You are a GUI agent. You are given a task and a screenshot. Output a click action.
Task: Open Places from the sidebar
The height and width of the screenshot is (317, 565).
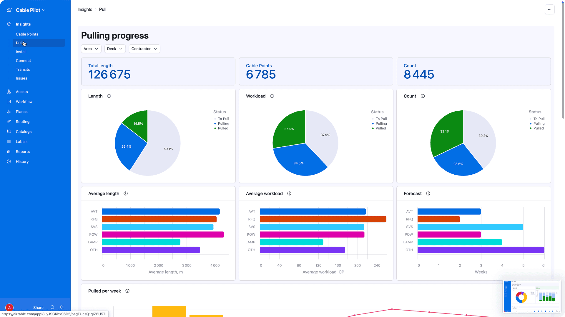coord(21,112)
